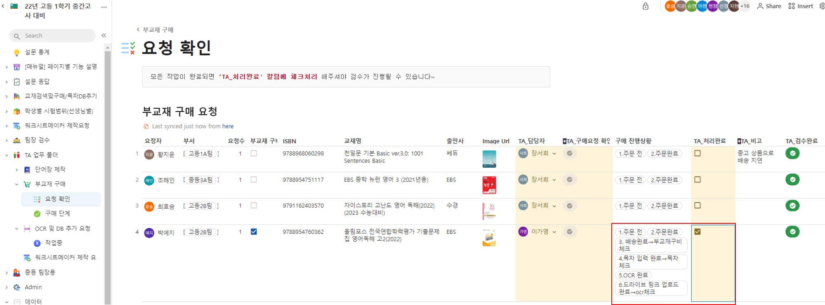This screenshot has height=305, width=825.
Task: Open 설문 통계 page in sidebar
Action: pyautogui.click(x=37, y=52)
